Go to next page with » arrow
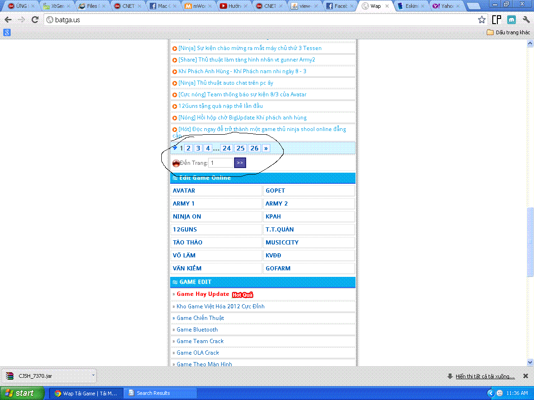Screen dimensions: 534x400 click(x=266, y=148)
